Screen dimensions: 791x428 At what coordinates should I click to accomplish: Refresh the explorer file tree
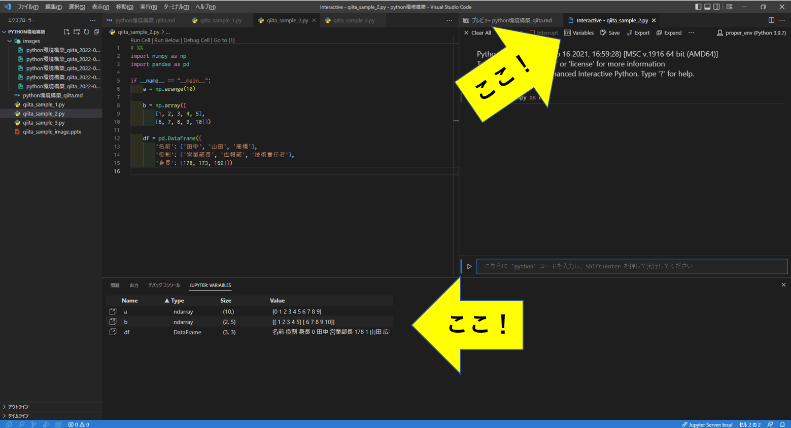point(87,32)
